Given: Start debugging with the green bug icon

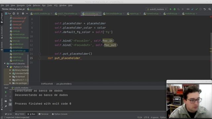Looking at the screenshot, I should [175, 9].
